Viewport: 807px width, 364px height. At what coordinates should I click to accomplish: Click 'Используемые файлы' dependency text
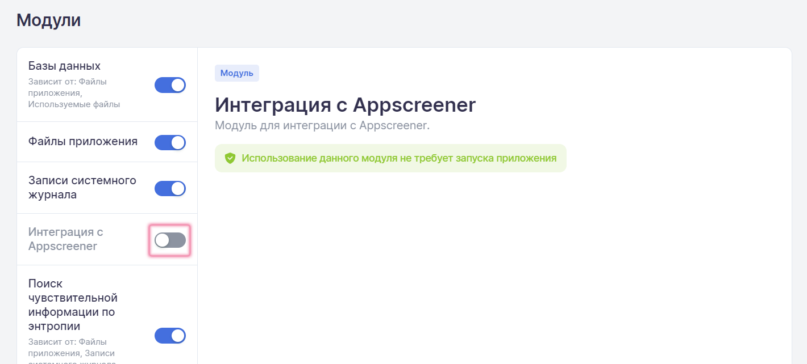pos(74,104)
